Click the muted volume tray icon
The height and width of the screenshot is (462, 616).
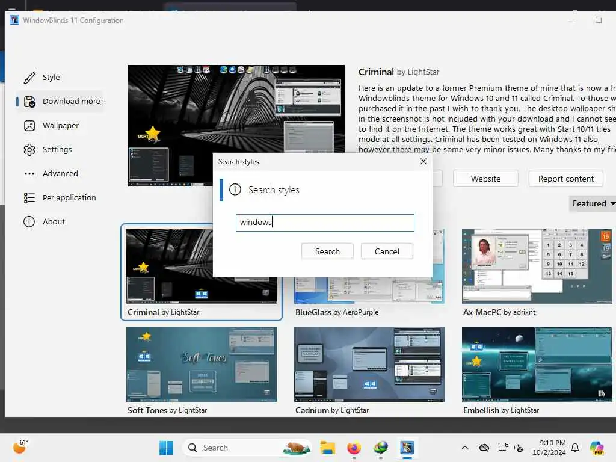[x=519, y=448]
